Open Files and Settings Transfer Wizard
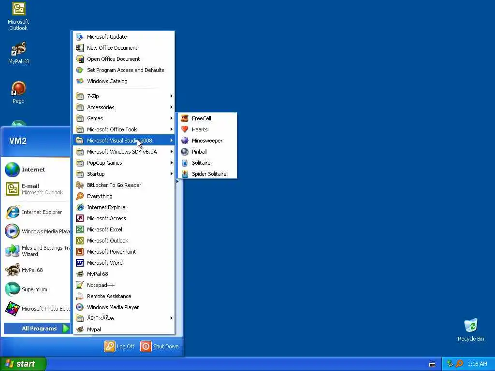Screen dimensions: 495x371 [x=36, y=251]
